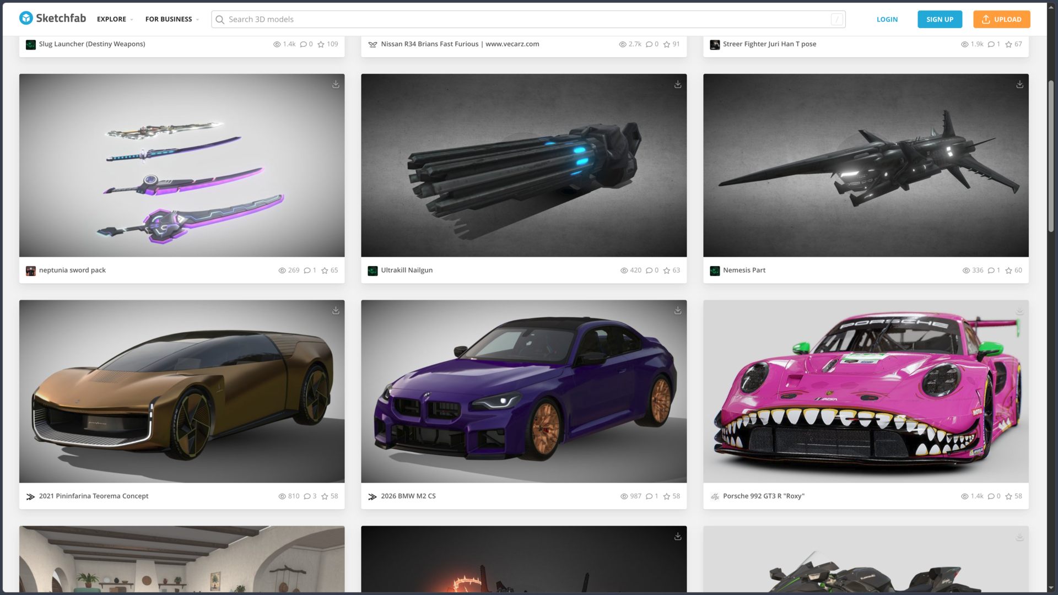This screenshot has height=595, width=1058.
Task: Comment bubble on neptunia sword pack
Action: tap(307, 271)
